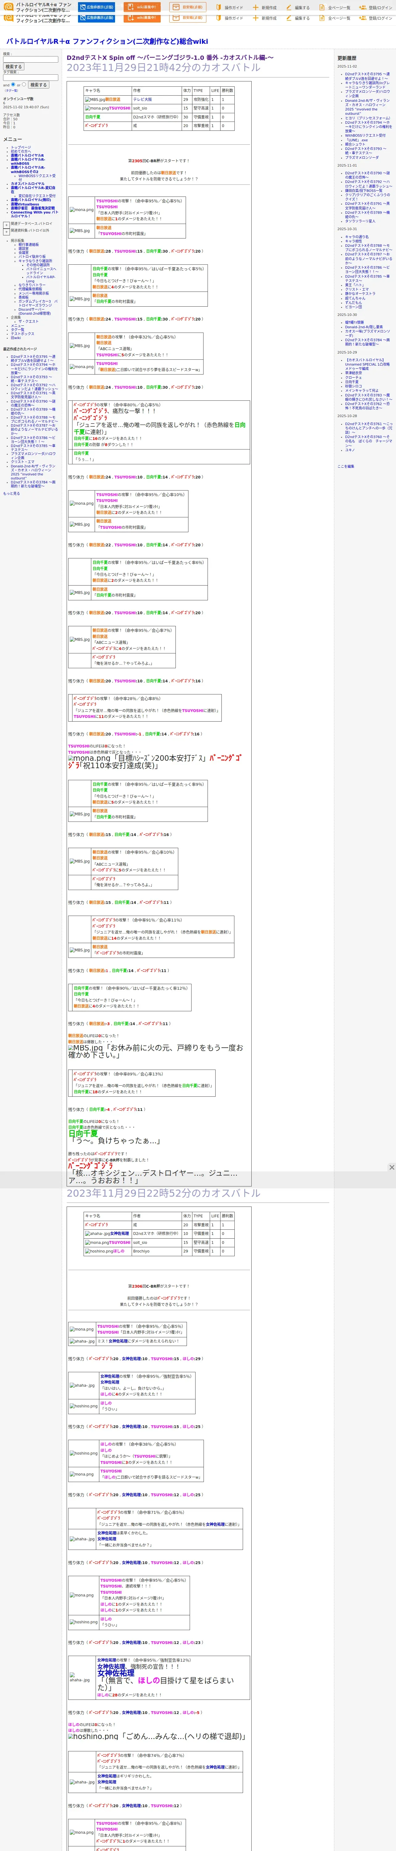Open テストボックス link

[22, 333]
